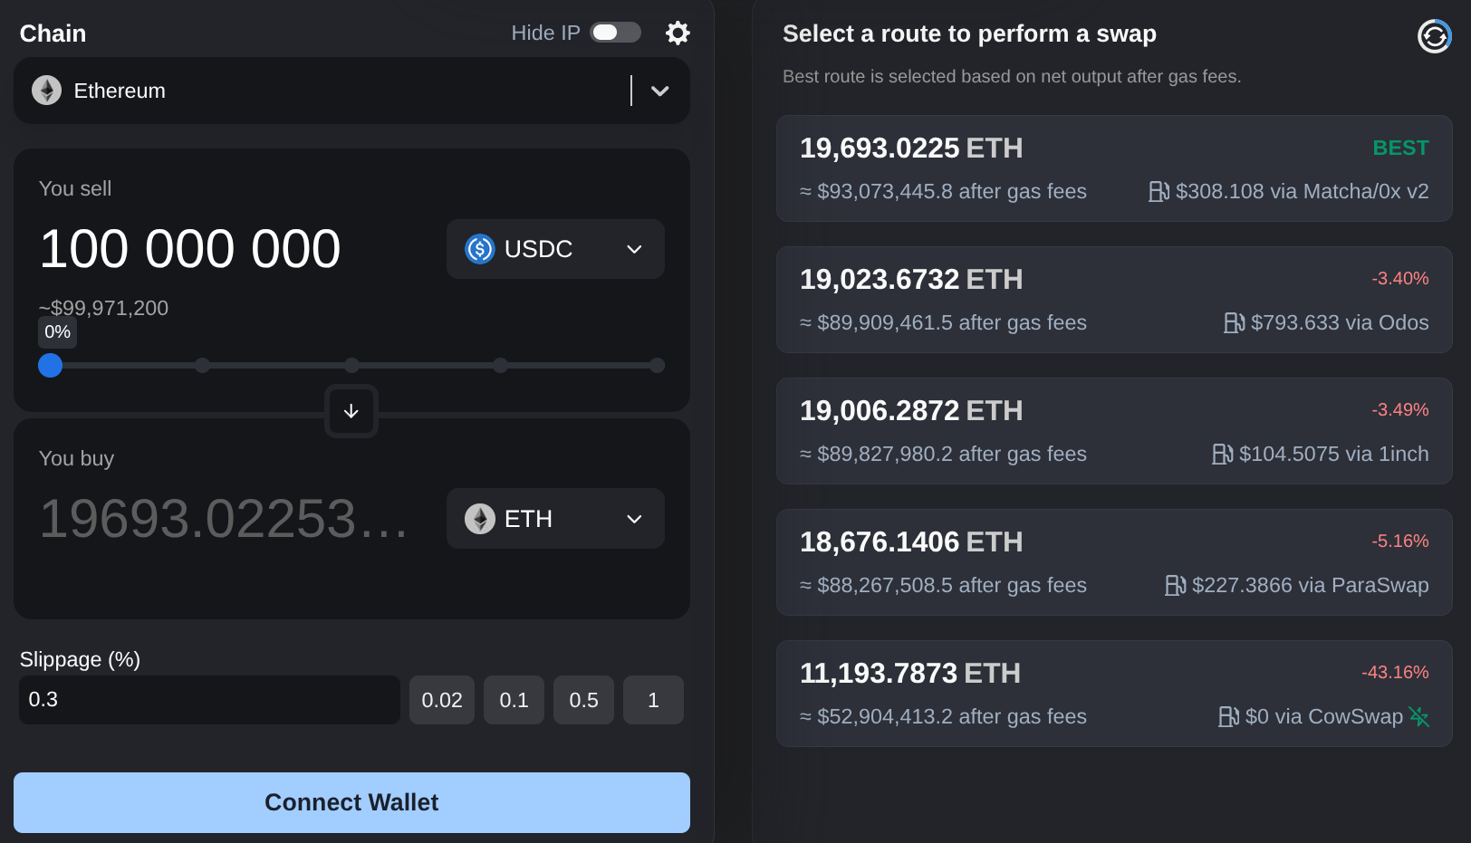Open the ETH buy token dropdown
This screenshot has height=843, width=1471.
(634, 519)
